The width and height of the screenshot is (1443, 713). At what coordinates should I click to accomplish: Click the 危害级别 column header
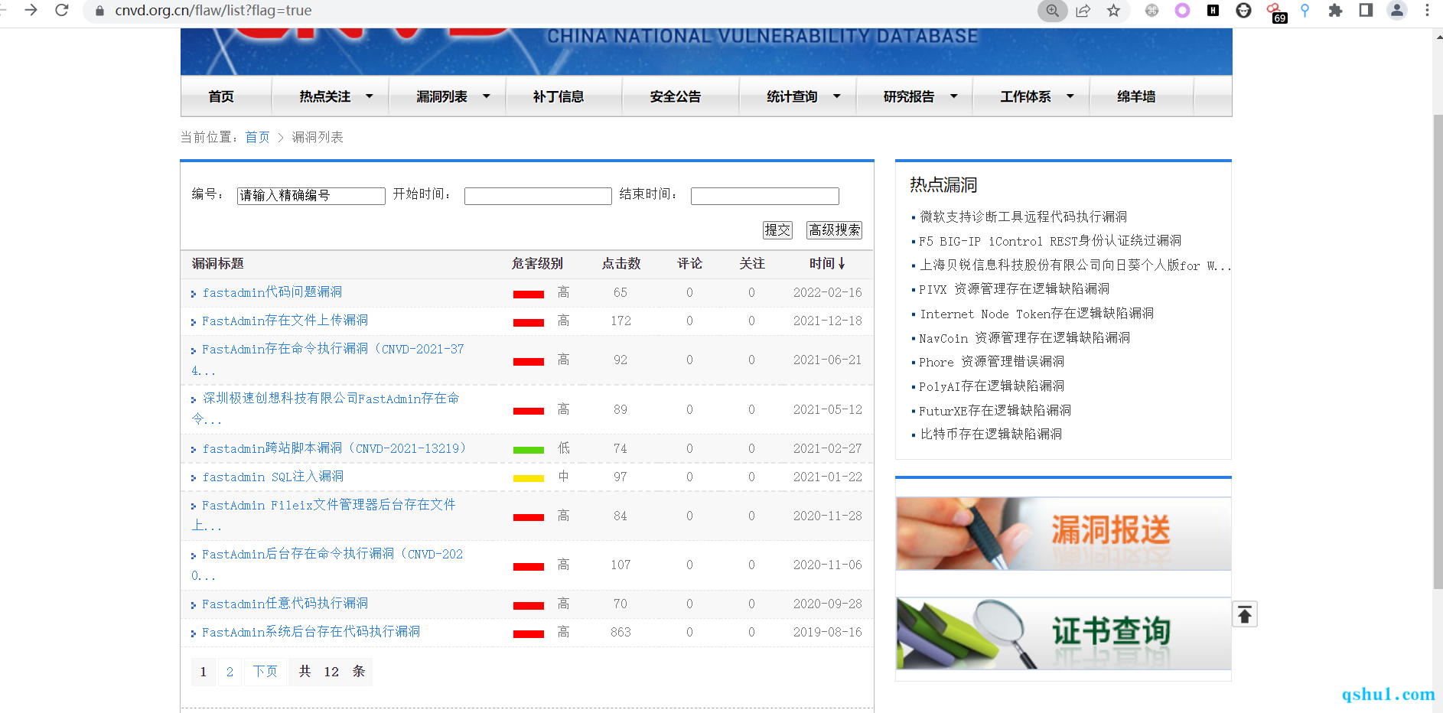(x=537, y=263)
